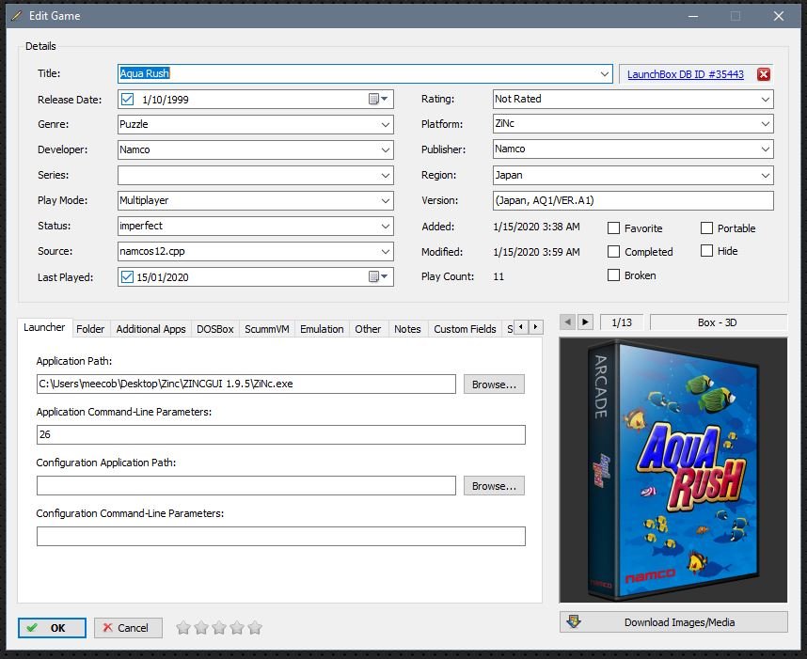Open the Source dropdown
This screenshot has height=659, width=807.
(x=386, y=251)
